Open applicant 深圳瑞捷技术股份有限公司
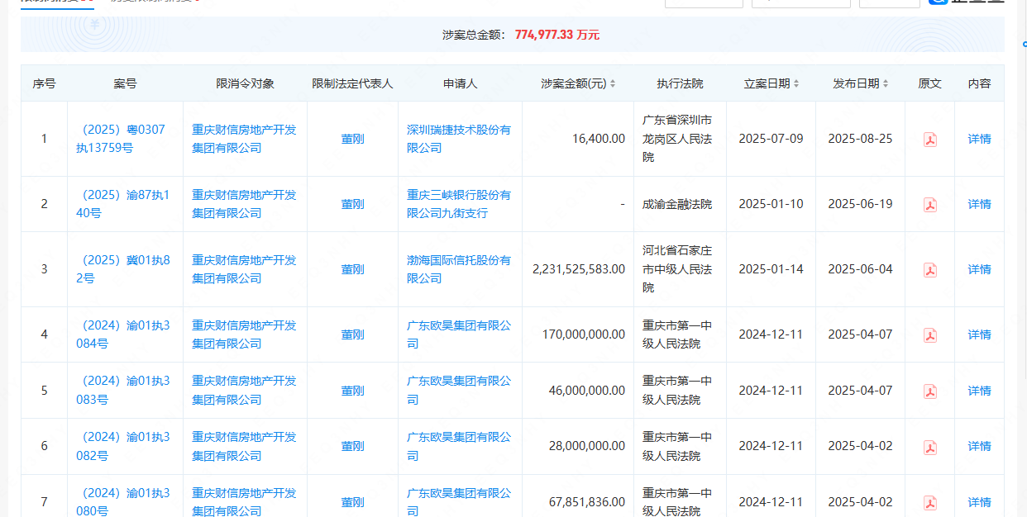This screenshot has height=517, width=1027. (459, 139)
